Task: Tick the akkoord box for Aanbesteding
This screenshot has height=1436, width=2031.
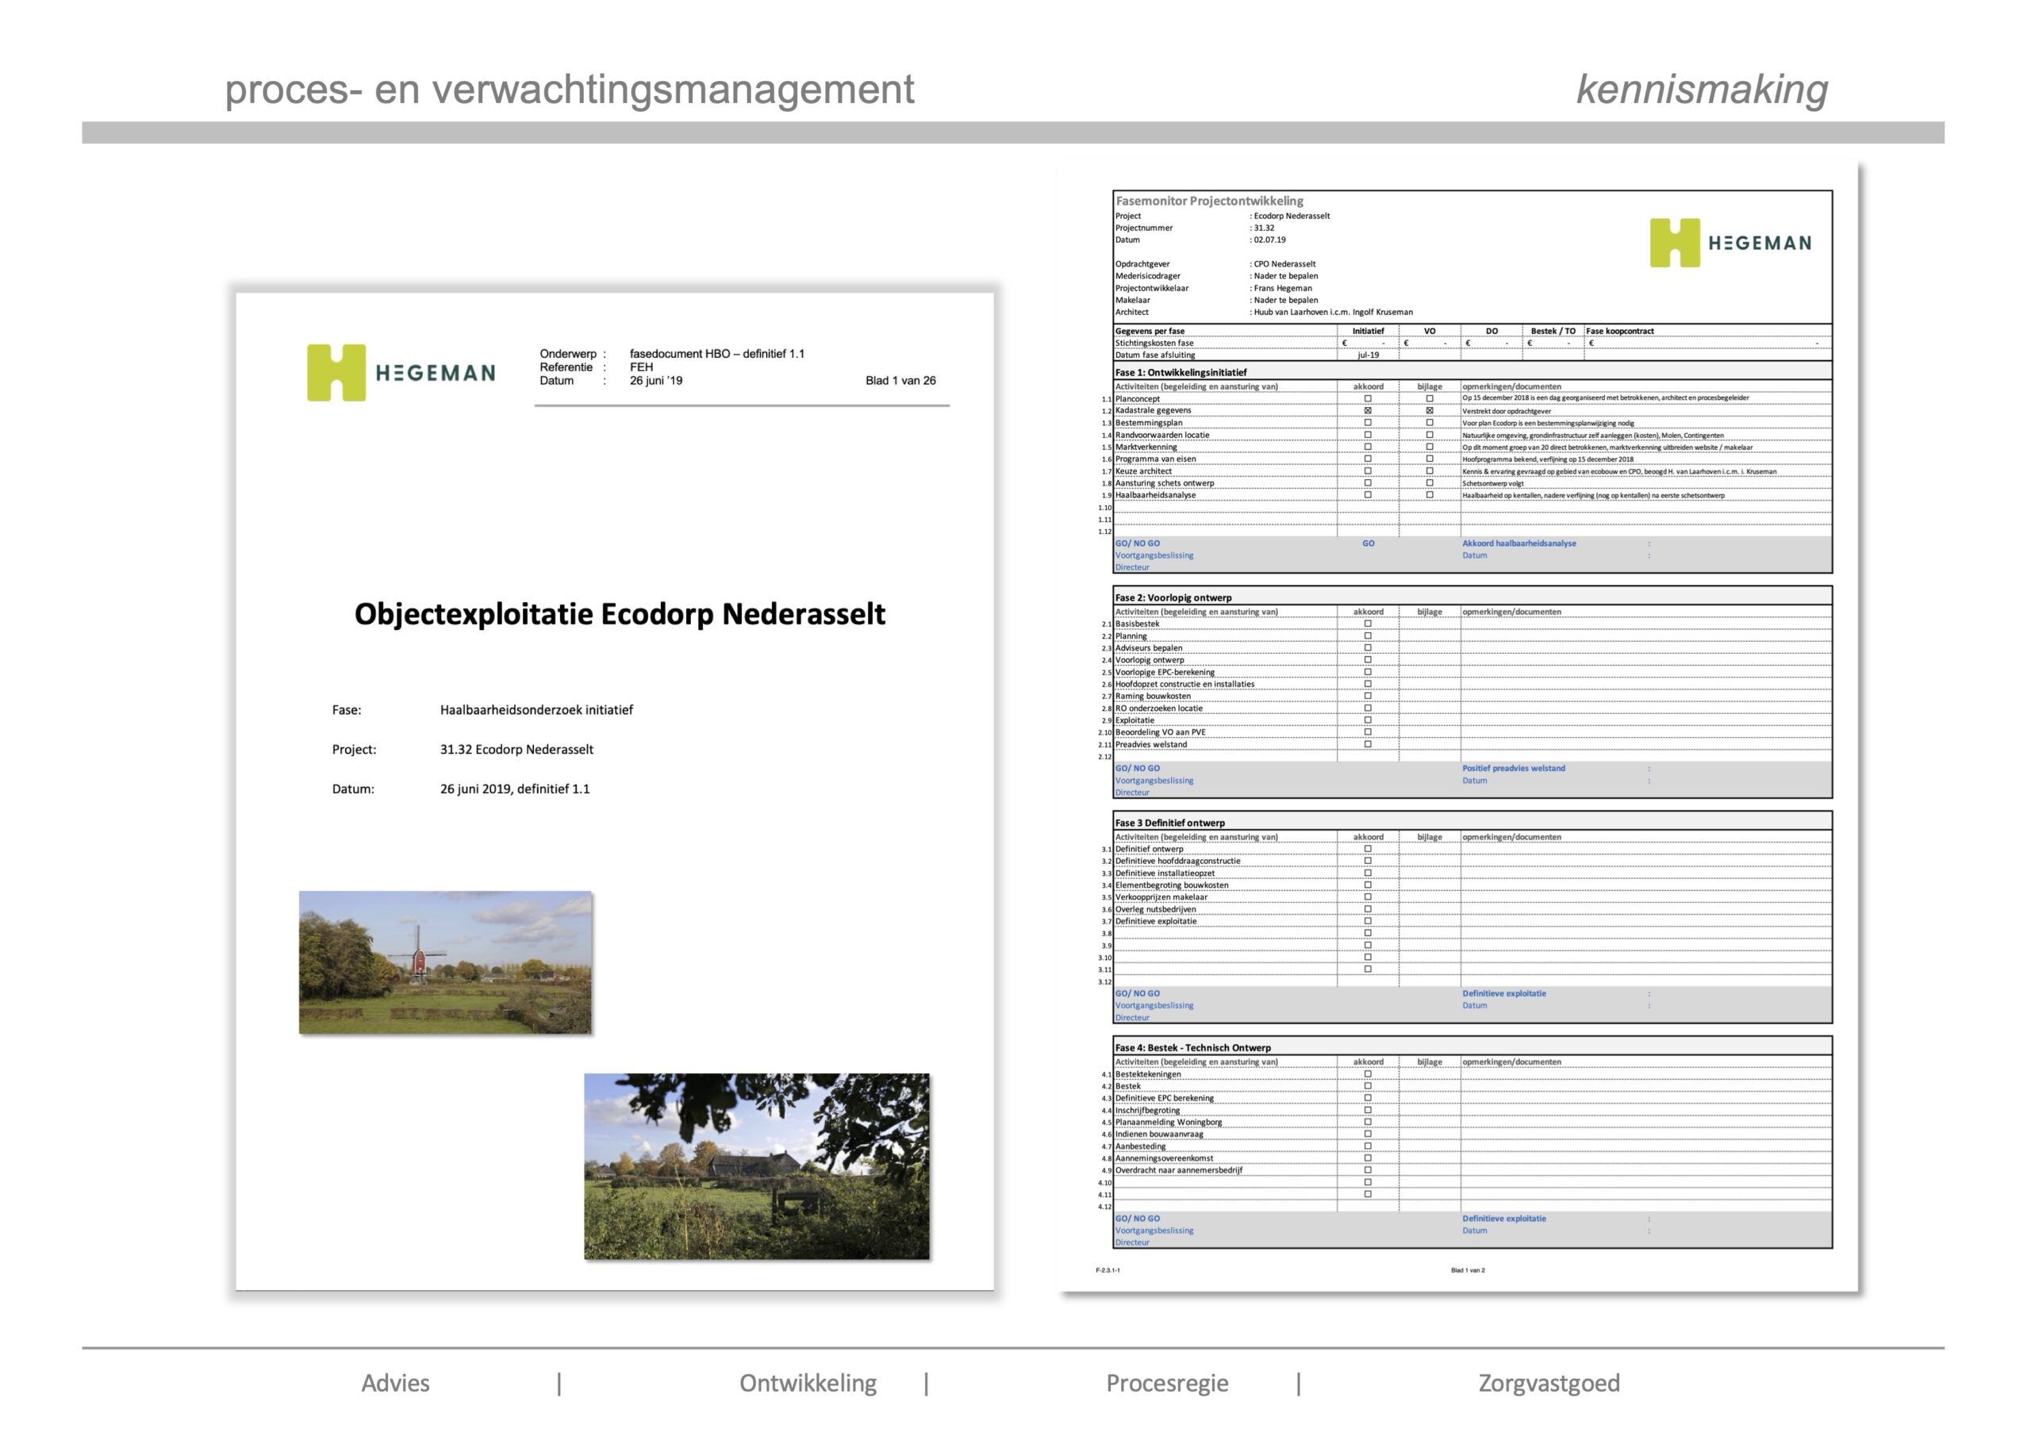Action: point(1368,1146)
